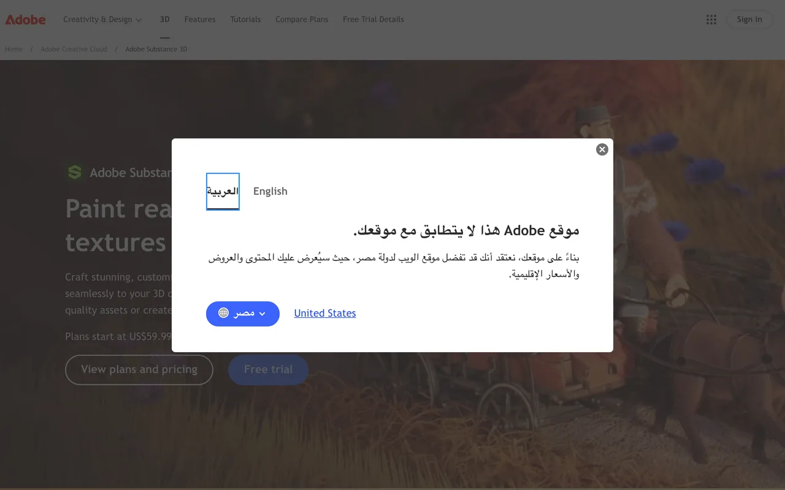Viewport: 785px width, 490px height.
Task: Open Free Trial Details nav link
Action: pos(373,20)
